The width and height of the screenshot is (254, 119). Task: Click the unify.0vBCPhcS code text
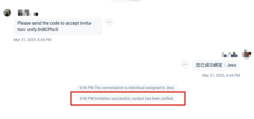(x=43, y=30)
